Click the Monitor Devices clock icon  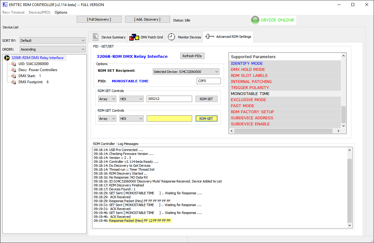point(172,37)
